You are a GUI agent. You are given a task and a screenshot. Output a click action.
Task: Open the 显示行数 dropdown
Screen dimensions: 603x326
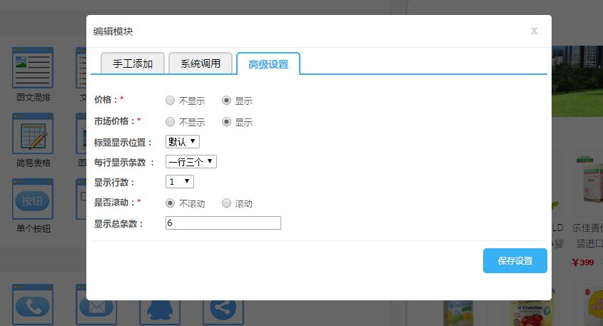pos(179,182)
